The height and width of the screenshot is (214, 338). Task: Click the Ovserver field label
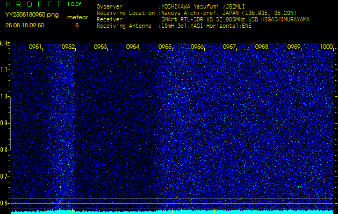[110, 6]
